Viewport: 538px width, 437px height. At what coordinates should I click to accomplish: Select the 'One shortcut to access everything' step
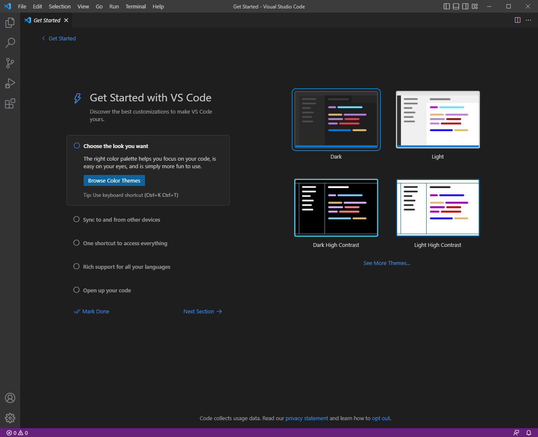click(x=125, y=243)
